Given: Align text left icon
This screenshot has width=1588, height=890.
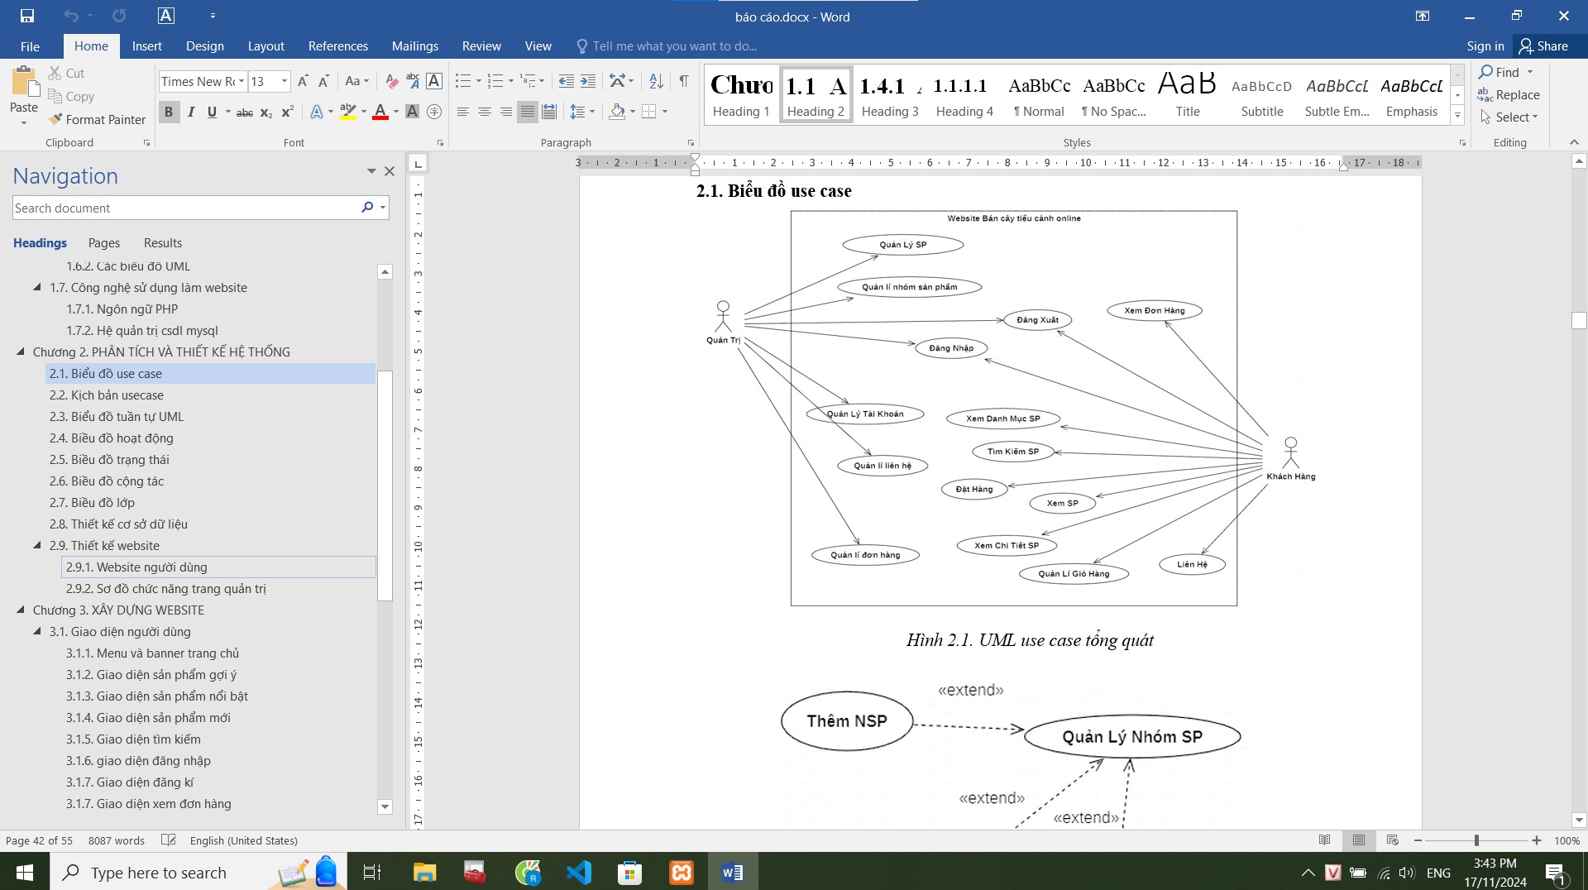Looking at the screenshot, I should coord(463,112).
